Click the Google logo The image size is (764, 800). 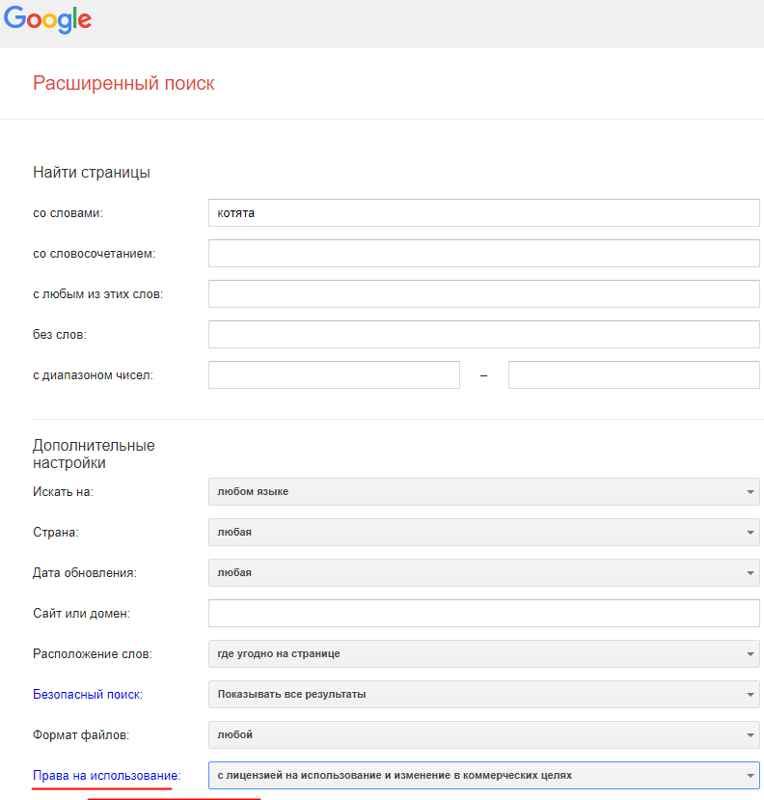47,19
